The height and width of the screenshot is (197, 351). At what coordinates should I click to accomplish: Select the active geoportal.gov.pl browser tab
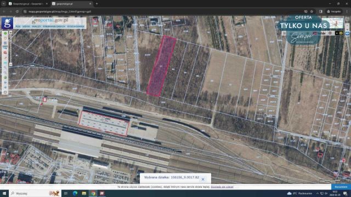click(72, 4)
